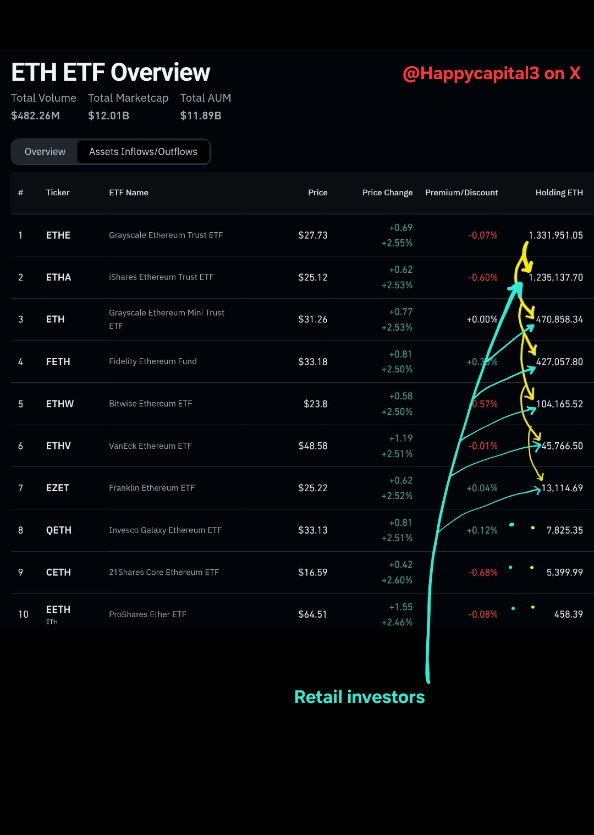Image resolution: width=594 pixels, height=835 pixels.
Task: Click the 1,331,951.05 holding value
Action: tap(556, 235)
